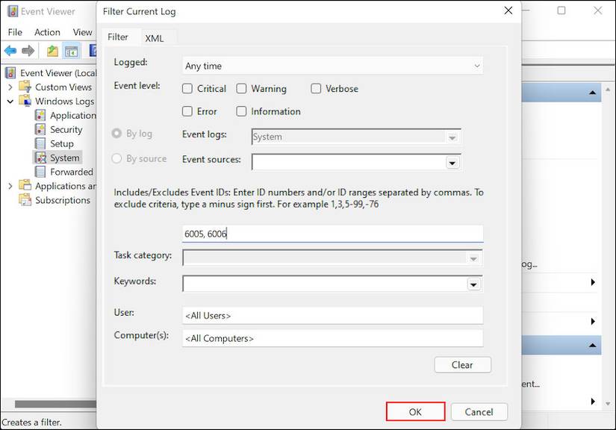The image size is (616, 430).
Task: Click the Forward arrow toolbar icon
Action: point(28,51)
